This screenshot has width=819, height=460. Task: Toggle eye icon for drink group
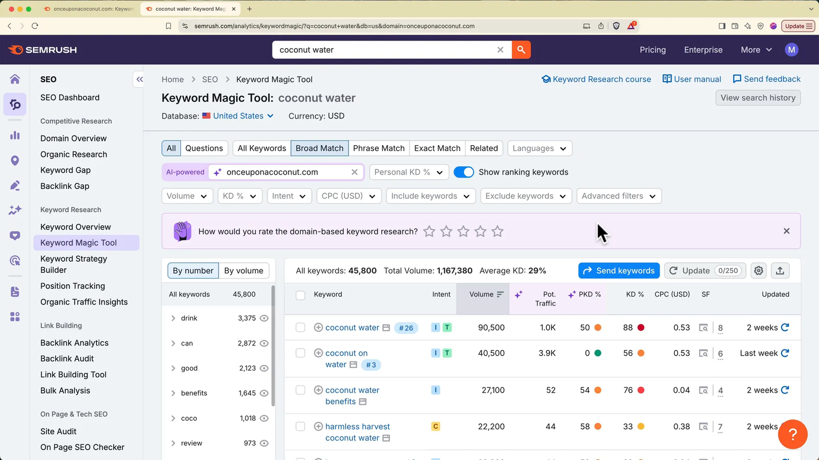tap(264, 318)
